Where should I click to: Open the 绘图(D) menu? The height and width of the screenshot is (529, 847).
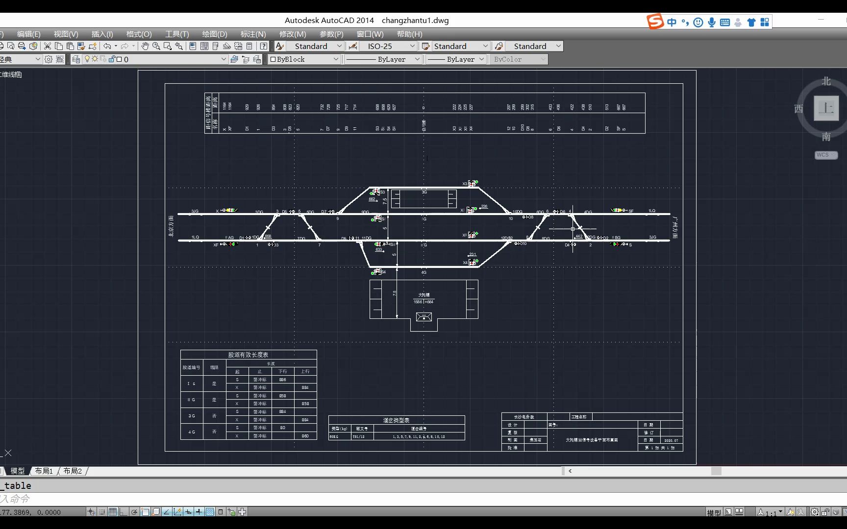[215, 34]
